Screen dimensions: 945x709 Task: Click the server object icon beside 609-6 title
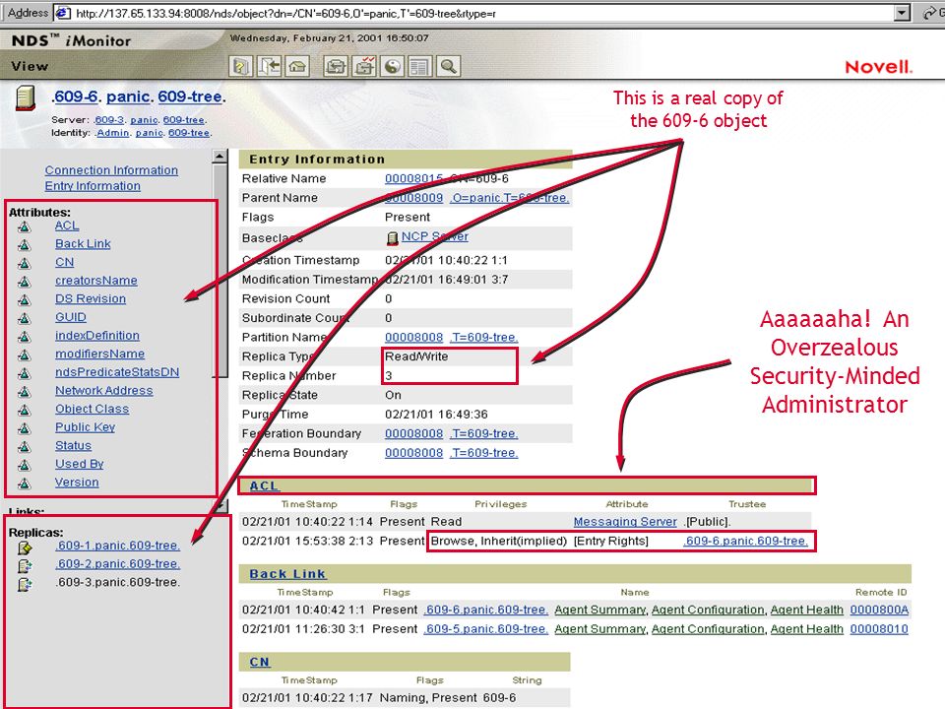(26, 97)
